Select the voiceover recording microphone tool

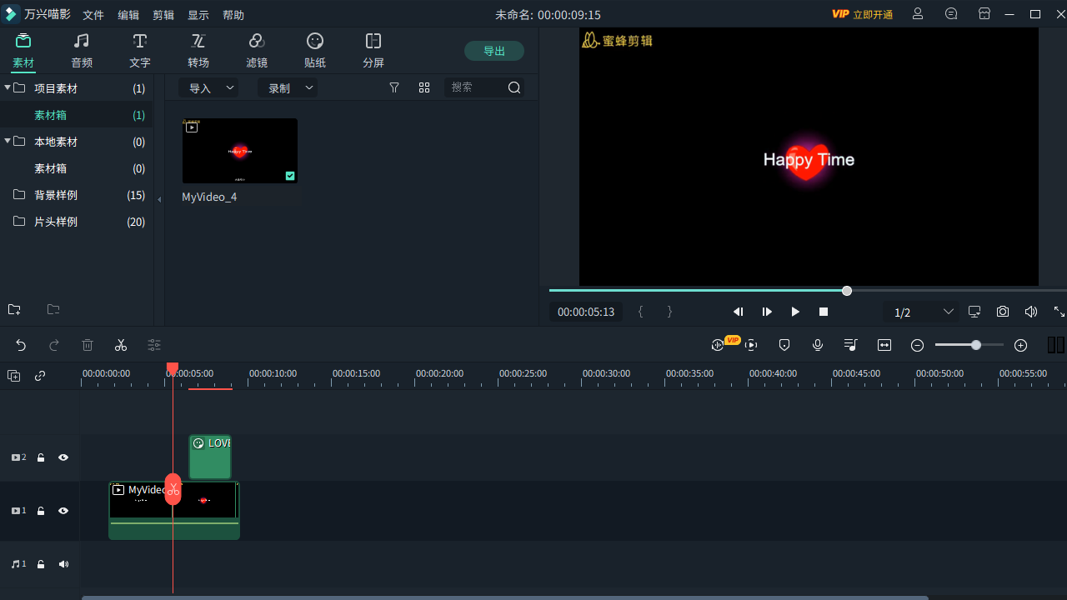tap(818, 345)
